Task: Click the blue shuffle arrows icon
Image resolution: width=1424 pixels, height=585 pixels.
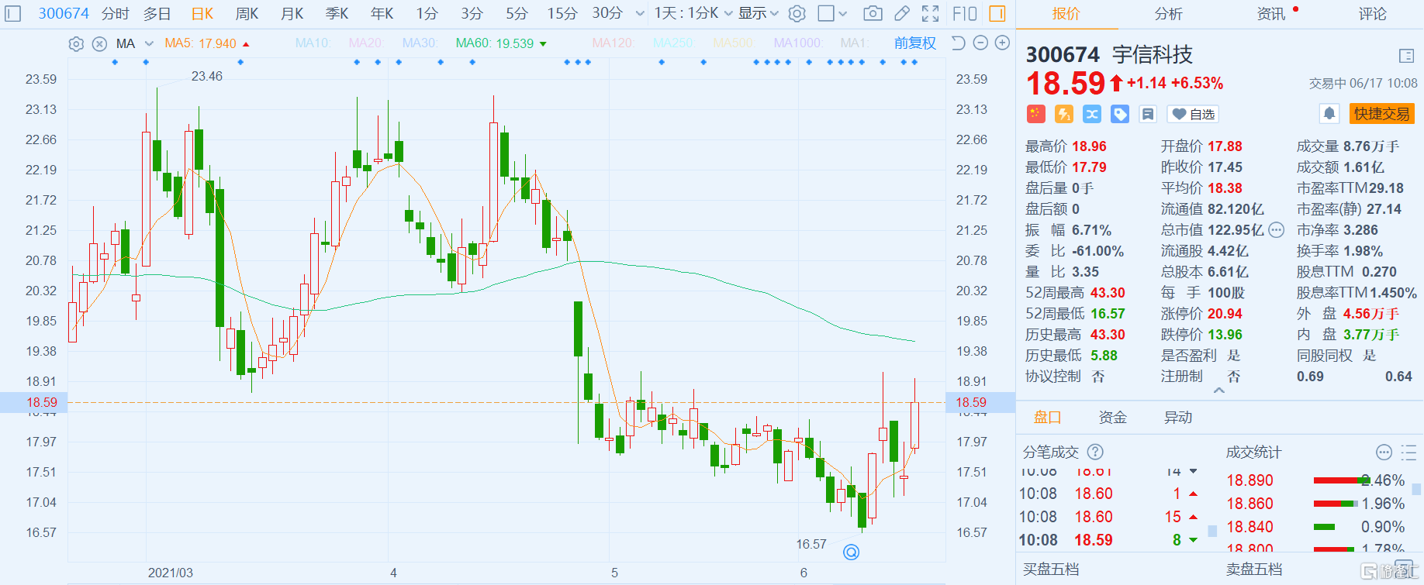Action: [x=1092, y=114]
